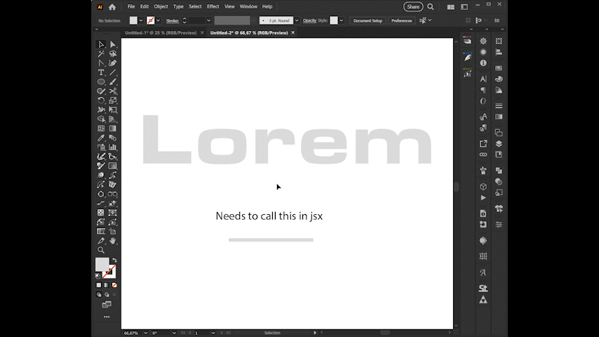
Task: Select the Eyedropper tool
Action: tap(101, 138)
